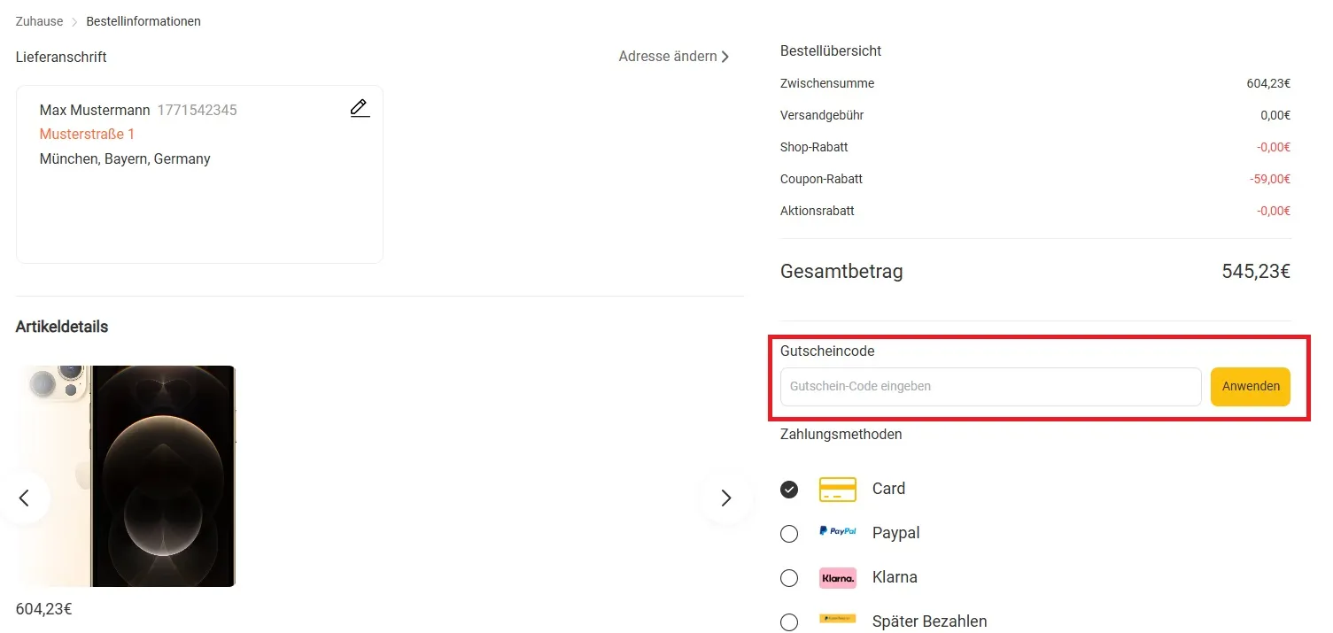Image resolution: width=1333 pixels, height=633 pixels.
Task: Click the Bestellinformationen breadcrumb entry
Action: tap(143, 20)
